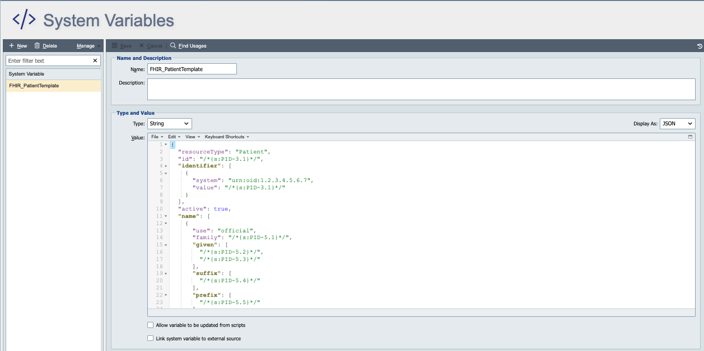
Task: Open the Display As dropdown showing JSON
Action: point(678,124)
